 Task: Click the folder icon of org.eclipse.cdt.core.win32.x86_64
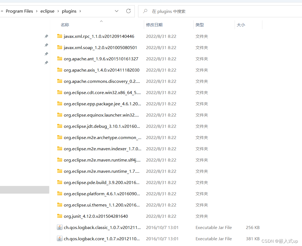coord(60,92)
